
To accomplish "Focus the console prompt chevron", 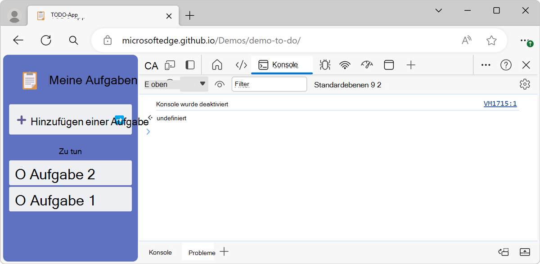I will pyautogui.click(x=148, y=132).
